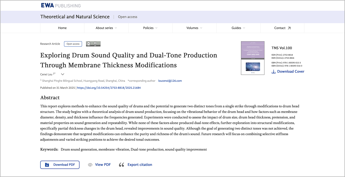Click the Research Article label
Image resolution: width=345 pixels, height=177 pixels.
pos(50,44)
